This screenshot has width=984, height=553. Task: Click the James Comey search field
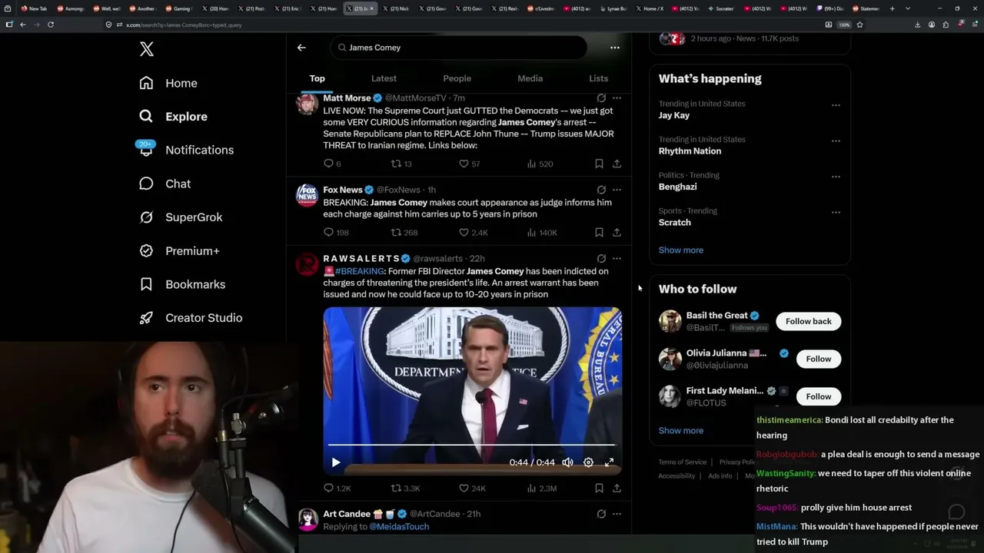tap(460, 48)
